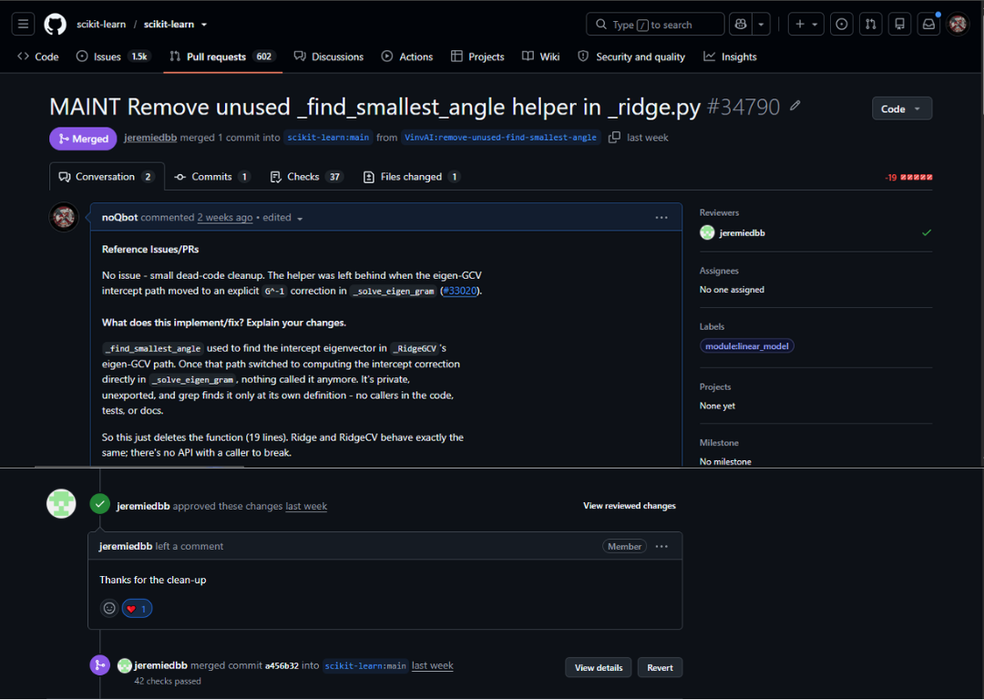
Task: Switch to the Issues tab
Action: pyautogui.click(x=114, y=57)
